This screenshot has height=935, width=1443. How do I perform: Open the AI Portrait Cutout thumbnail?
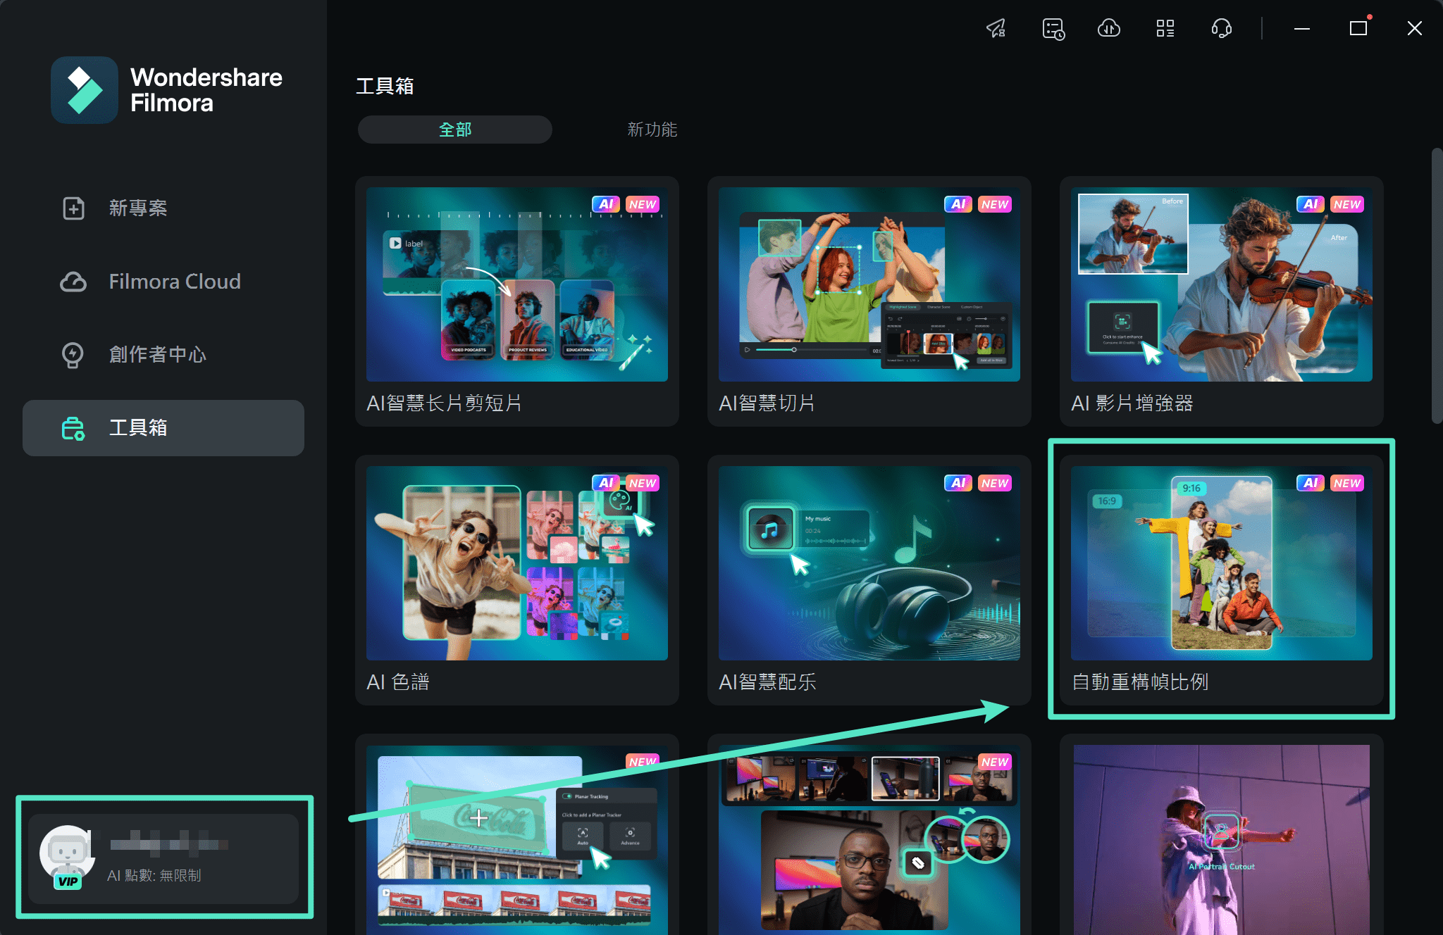click(1222, 840)
